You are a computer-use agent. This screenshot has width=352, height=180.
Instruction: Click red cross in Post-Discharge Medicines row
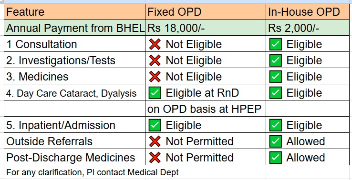click(155, 157)
